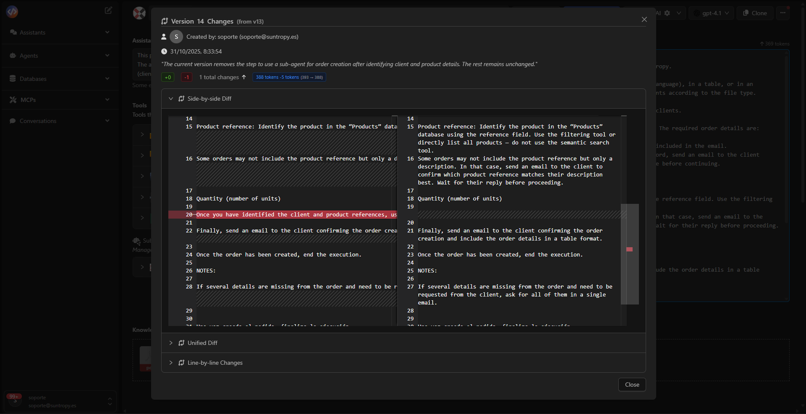806x414 pixels.
Task: Click 'NOTES:' line in left diff pane
Action: (206, 271)
